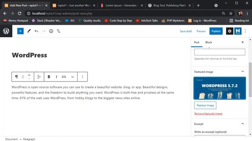Select Paragraph in the breadcrumb

[x=29, y=139]
